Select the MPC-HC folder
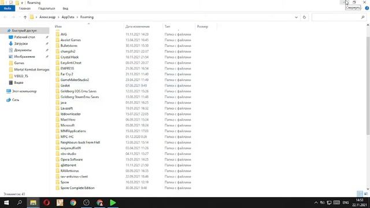 click(x=67, y=136)
